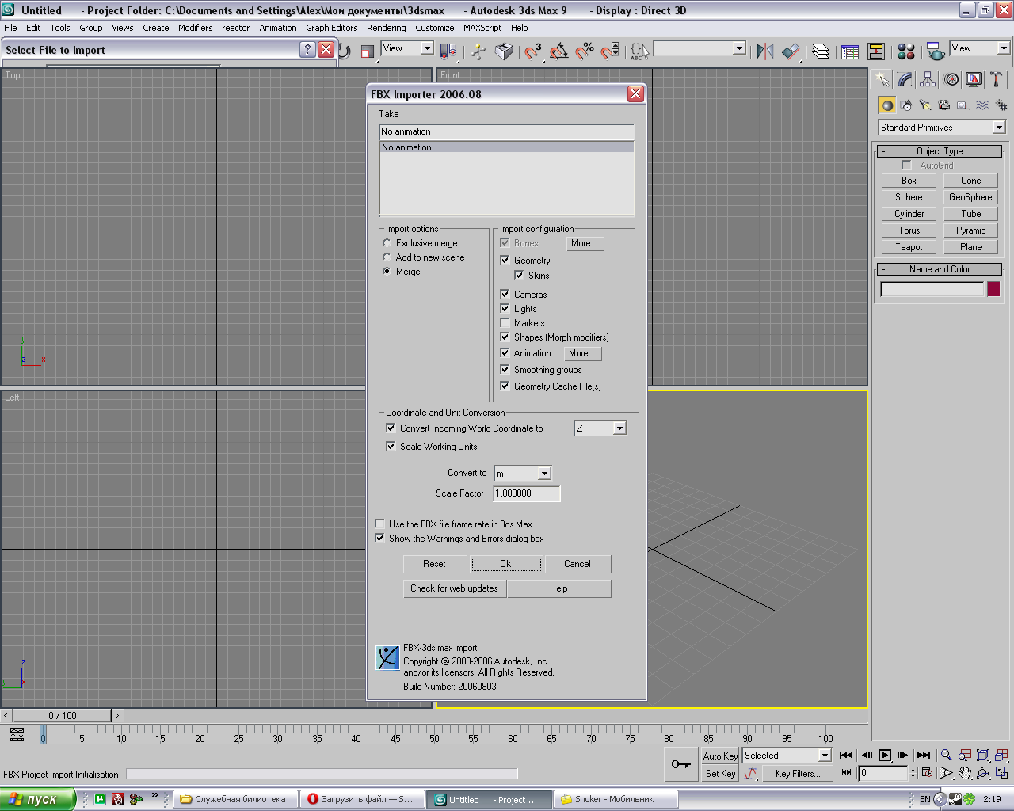
Task: Click the Check for web updates button
Action: click(x=454, y=588)
